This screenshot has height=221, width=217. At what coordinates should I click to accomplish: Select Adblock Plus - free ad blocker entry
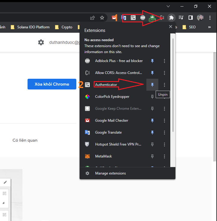coord(114,61)
